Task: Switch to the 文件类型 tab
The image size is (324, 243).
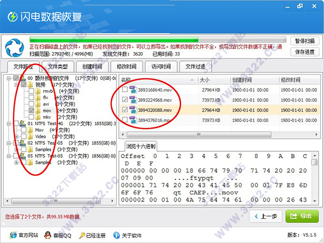Action: click(58, 66)
